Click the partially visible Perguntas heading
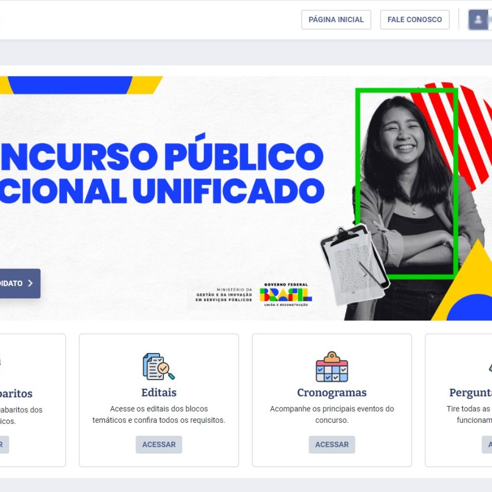Viewport: 492px width, 492px height. coord(471,393)
